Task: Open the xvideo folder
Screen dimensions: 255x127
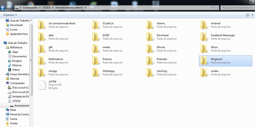Action: (216, 73)
